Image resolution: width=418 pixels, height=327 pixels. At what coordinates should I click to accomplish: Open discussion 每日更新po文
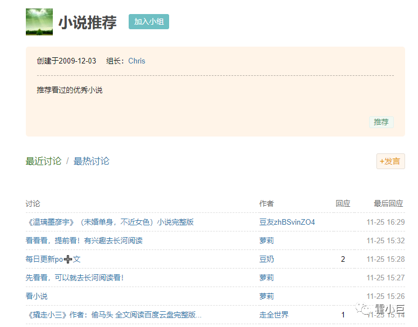(x=53, y=259)
